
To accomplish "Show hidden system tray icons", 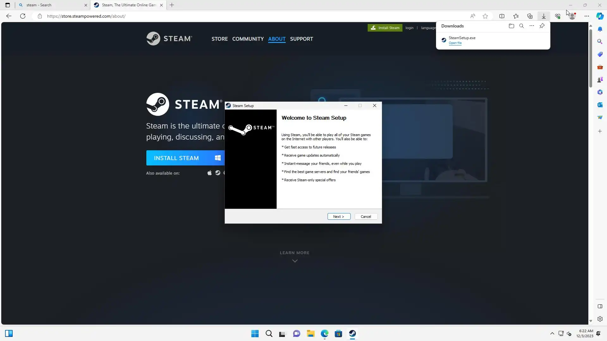I will click(x=552, y=333).
